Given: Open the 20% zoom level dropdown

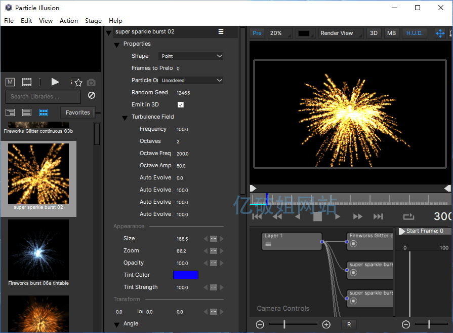Looking at the screenshot, I should point(279,33).
